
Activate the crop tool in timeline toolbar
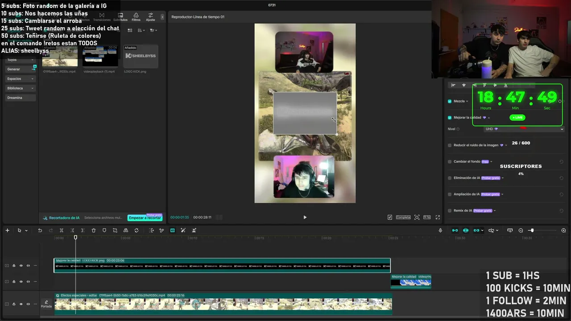(x=115, y=230)
